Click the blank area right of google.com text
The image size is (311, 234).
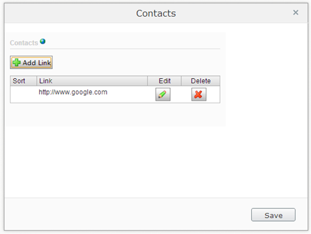point(127,95)
